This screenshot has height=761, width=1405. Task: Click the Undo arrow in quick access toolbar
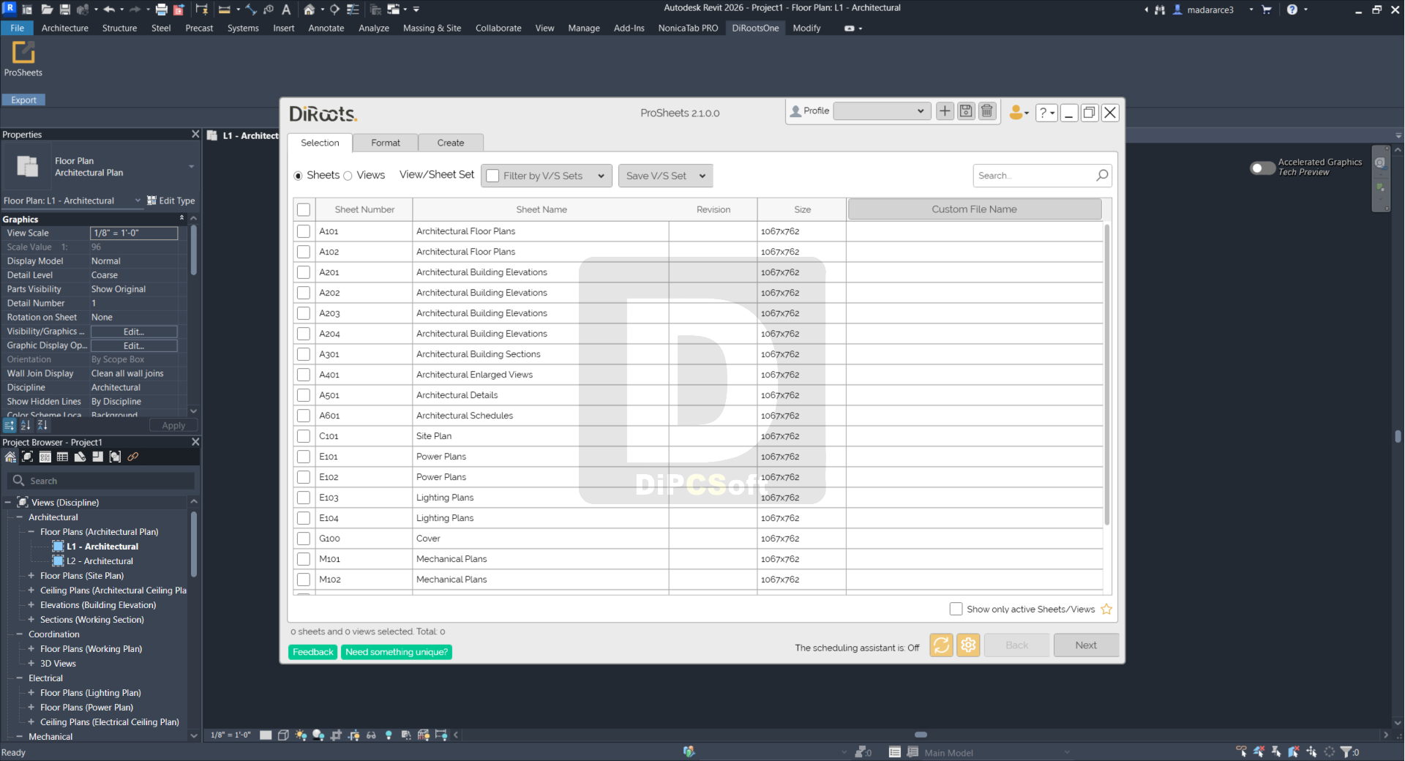[109, 10]
